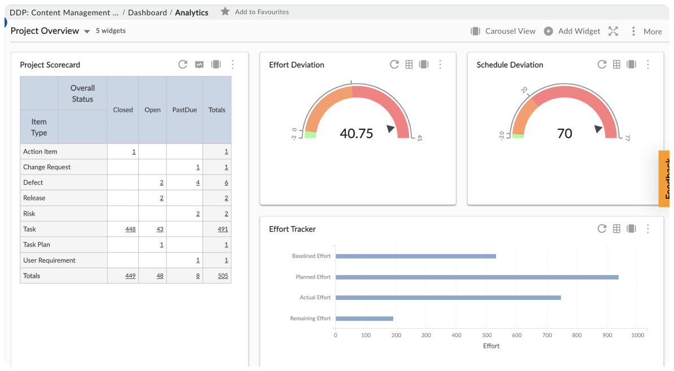Screen dimensions: 674x371
Task: Open More options menu in toolbar
Action: point(646,31)
